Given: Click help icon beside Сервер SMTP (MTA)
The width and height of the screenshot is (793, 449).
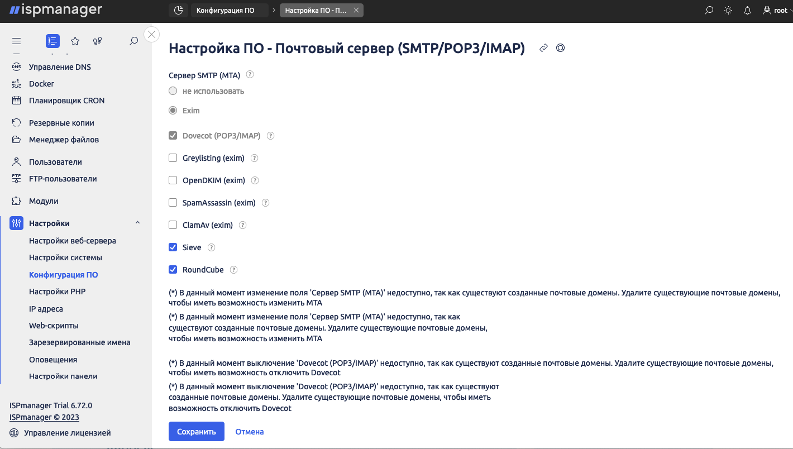Looking at the screenshot, I should (x=250, y=74).
